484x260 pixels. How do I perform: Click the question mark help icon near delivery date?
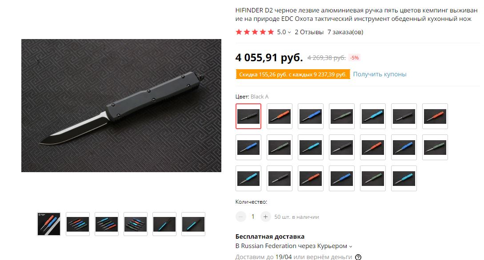358,257
